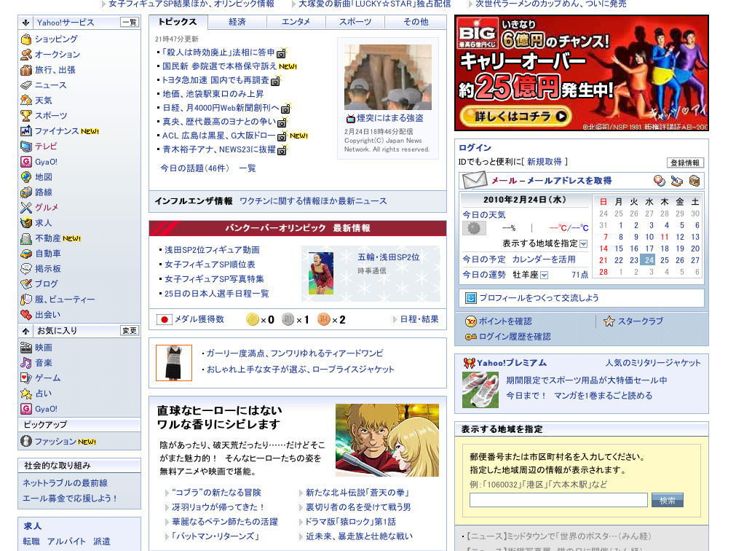
Task: Open the 地図 globe icon
Action: point(25,177)
